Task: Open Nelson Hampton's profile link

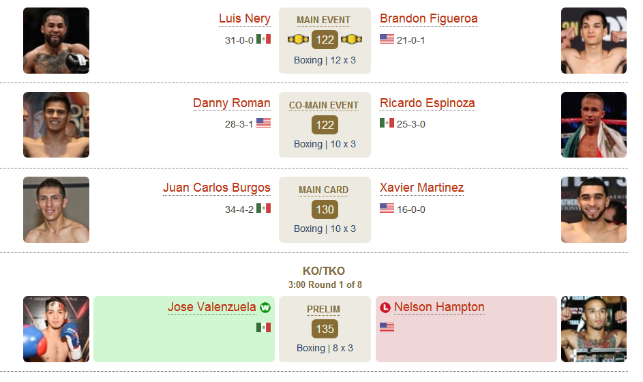Action: coord(439,307)
